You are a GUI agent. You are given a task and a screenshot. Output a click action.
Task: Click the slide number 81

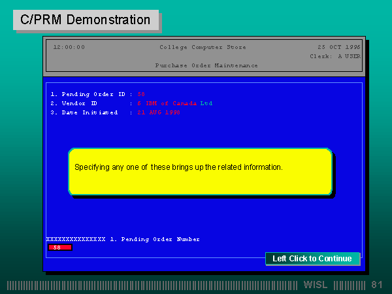coord(376,286)
